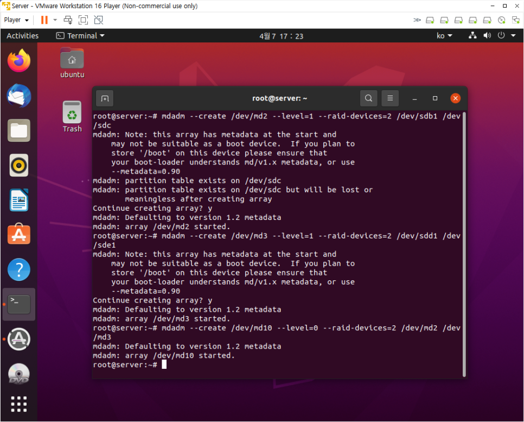This screenshot has height=422, width=524.
Task: Open the clock showing 17:23
Action: click(282, 36)
